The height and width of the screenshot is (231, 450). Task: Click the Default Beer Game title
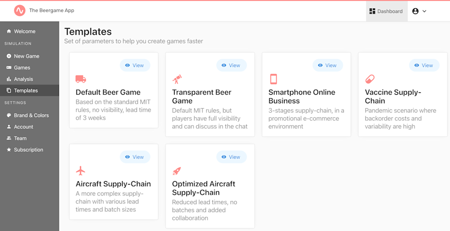tap(108, 92)
